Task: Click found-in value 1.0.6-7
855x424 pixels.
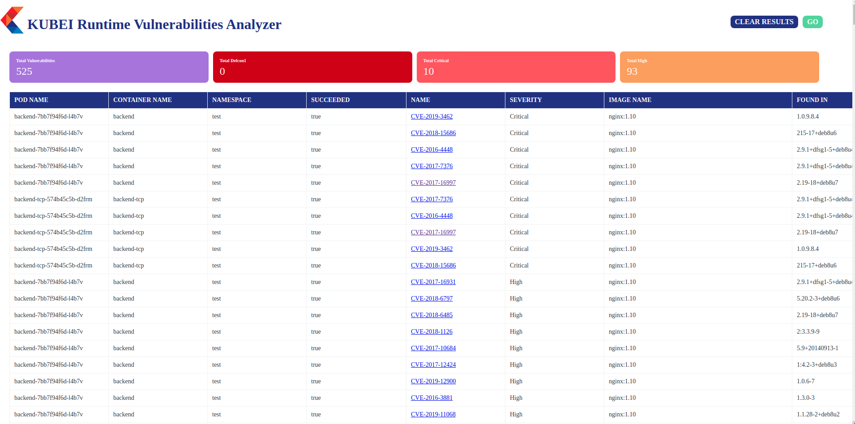Action: tap(805, 381)
